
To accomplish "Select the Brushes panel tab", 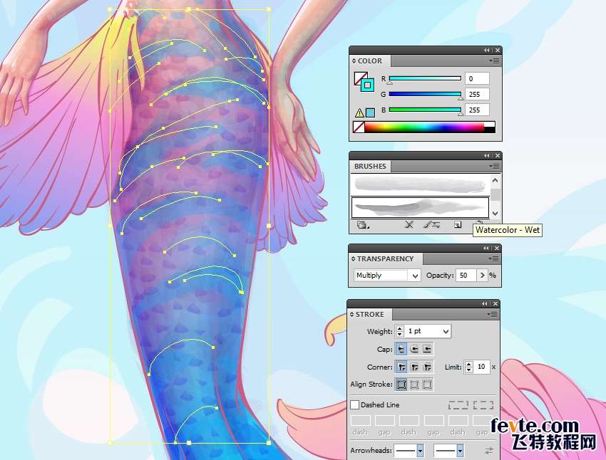I will (370, 166).
